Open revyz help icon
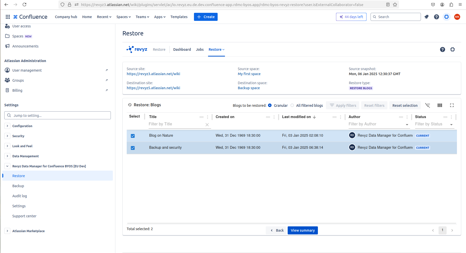This screenshot has height=253, width=466. (x=443, y=49)
